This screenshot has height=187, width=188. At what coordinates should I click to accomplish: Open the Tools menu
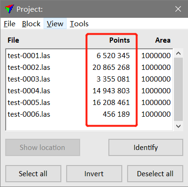click(x=79, y=24)
